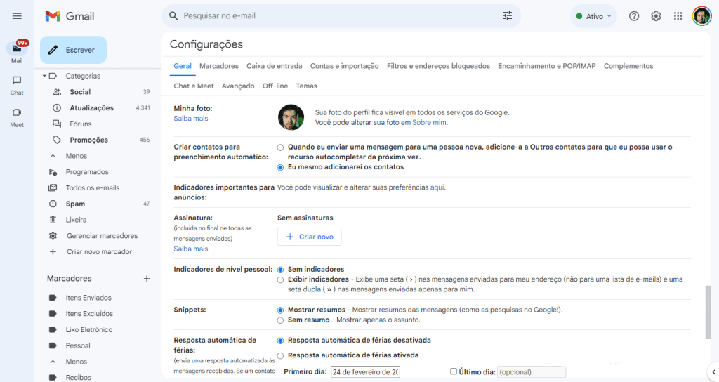Image resolution: width=719 pixels, height=382 pixels.
Task: Switch to Contas e importação tab
Action: pyautogui.click(x=344, y=66)
